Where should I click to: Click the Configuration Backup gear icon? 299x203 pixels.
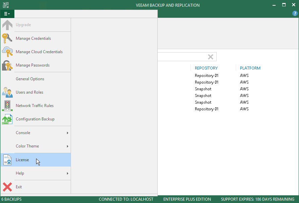[7, 119]
